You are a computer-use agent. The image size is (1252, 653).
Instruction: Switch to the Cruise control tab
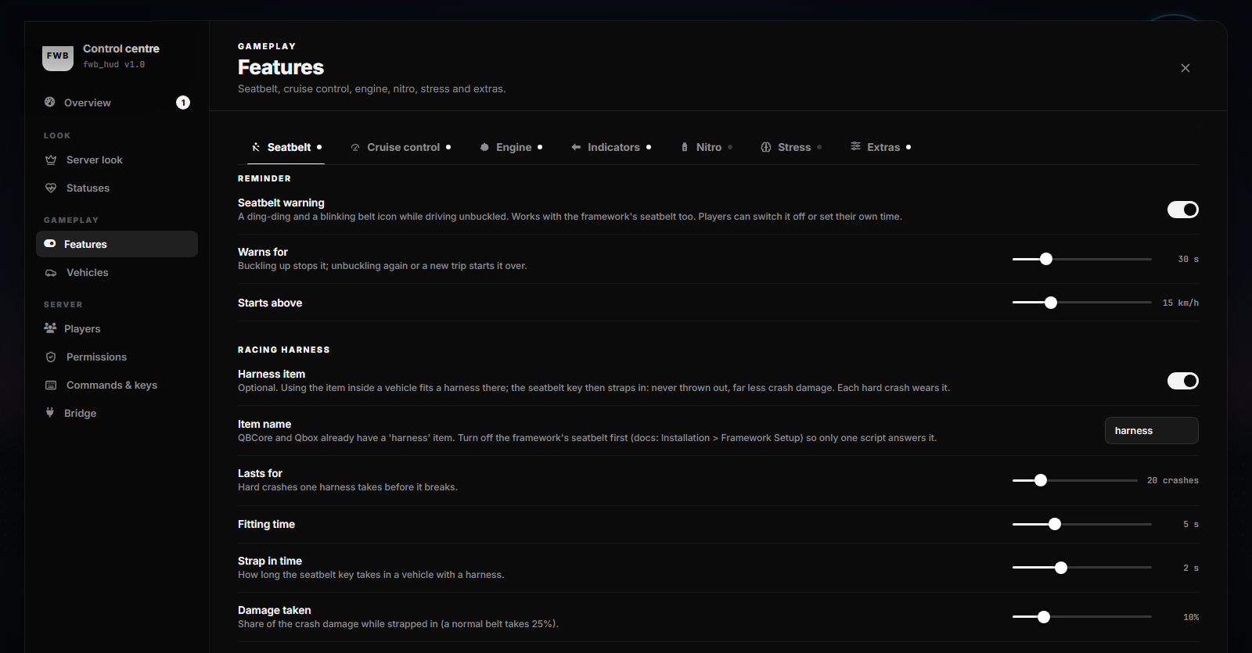(x=401, y=147)
